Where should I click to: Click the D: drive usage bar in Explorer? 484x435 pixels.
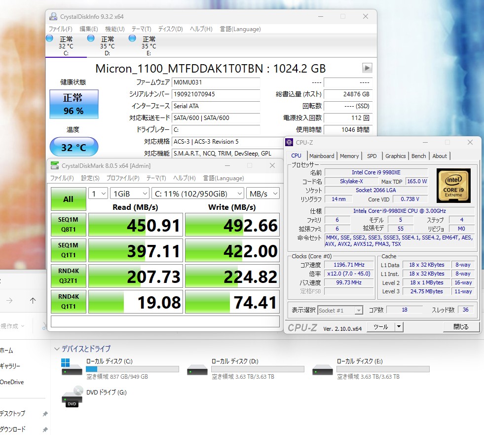click(x=258, y=369)
